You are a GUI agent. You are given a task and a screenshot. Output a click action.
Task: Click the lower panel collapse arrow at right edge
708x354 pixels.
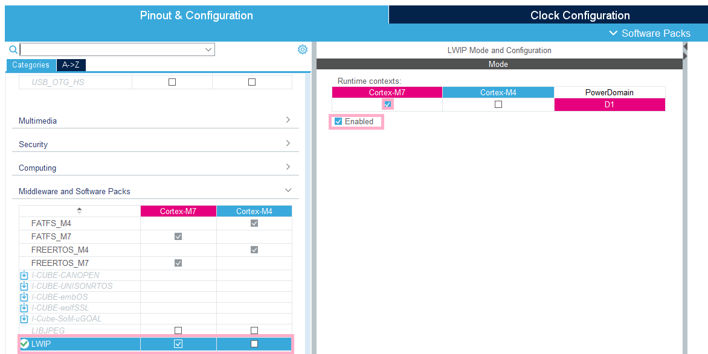click(685, 56)
